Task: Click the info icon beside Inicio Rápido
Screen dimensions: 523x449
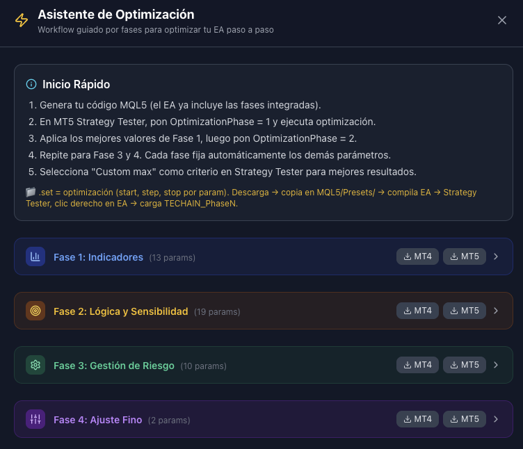Action: coord(31,84)
